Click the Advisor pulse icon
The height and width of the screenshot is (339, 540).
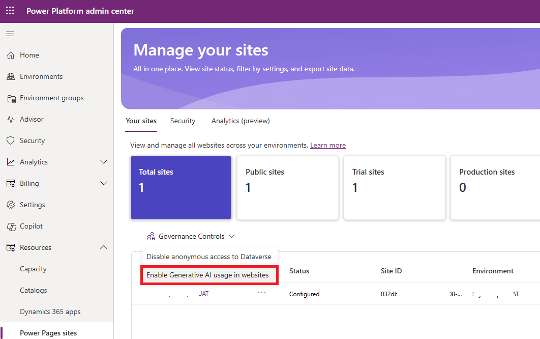(x=11, y=119)
